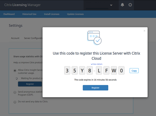
Task: Select Allow Citrix Insight Services radio option
Action: point(15,71)
